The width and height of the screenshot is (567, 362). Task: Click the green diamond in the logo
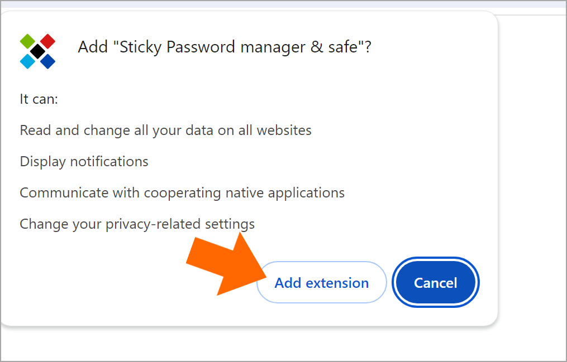[27, 41]
